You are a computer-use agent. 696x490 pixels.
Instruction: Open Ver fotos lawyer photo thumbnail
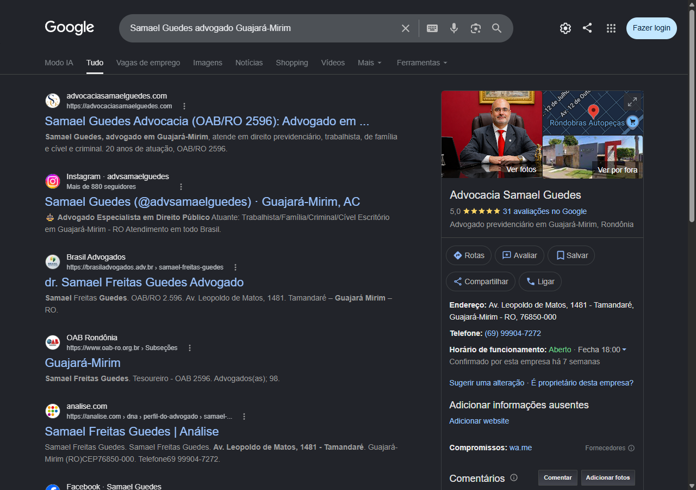pos(492,134)
